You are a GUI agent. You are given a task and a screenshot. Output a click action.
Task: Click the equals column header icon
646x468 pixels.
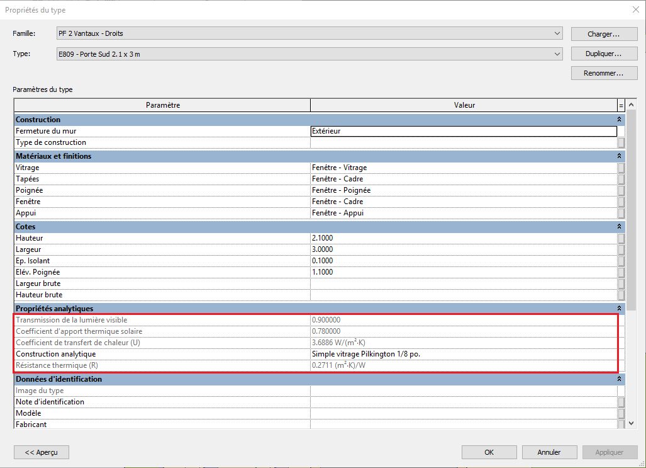click(621, 105)
